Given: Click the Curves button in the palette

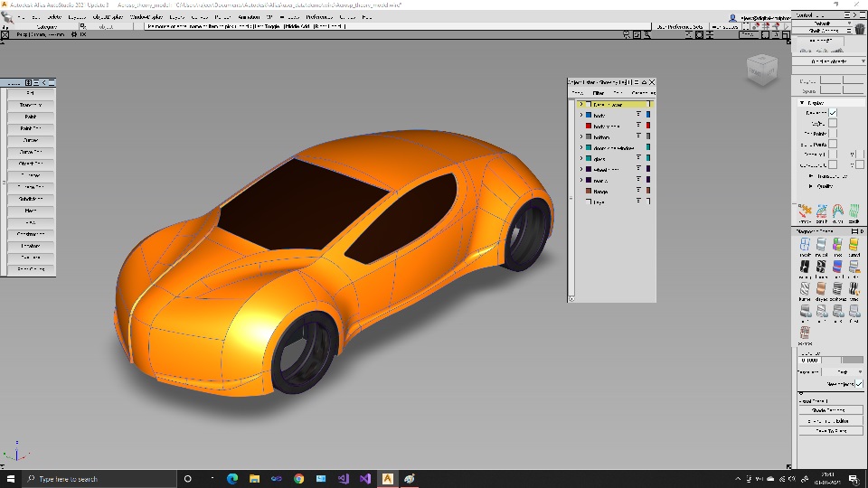Looking at the screenshot, I should (x=31, y=140).
